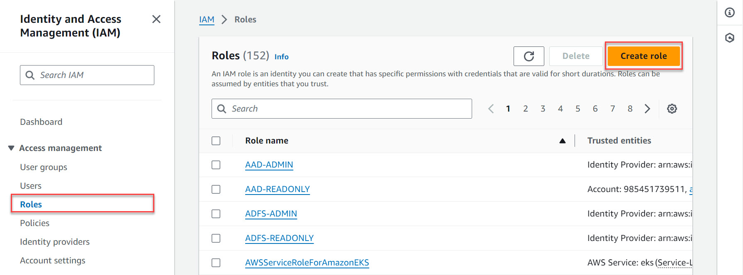This screenshot has height=275, width=743.
Task: Sort by Role name ascending arrow
Action: pyautogui.click(x=562, y=141)
